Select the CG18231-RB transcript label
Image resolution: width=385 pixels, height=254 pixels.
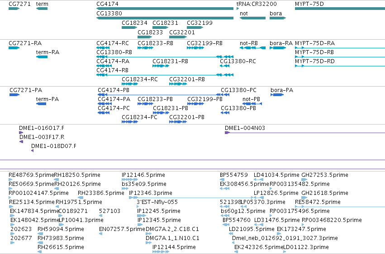tap(170, 61)
